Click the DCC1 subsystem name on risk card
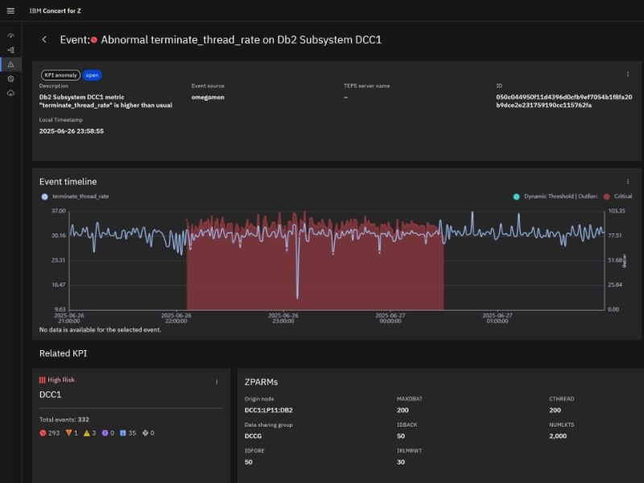Screen dimensions: 644x483 (x=50, y=394)
